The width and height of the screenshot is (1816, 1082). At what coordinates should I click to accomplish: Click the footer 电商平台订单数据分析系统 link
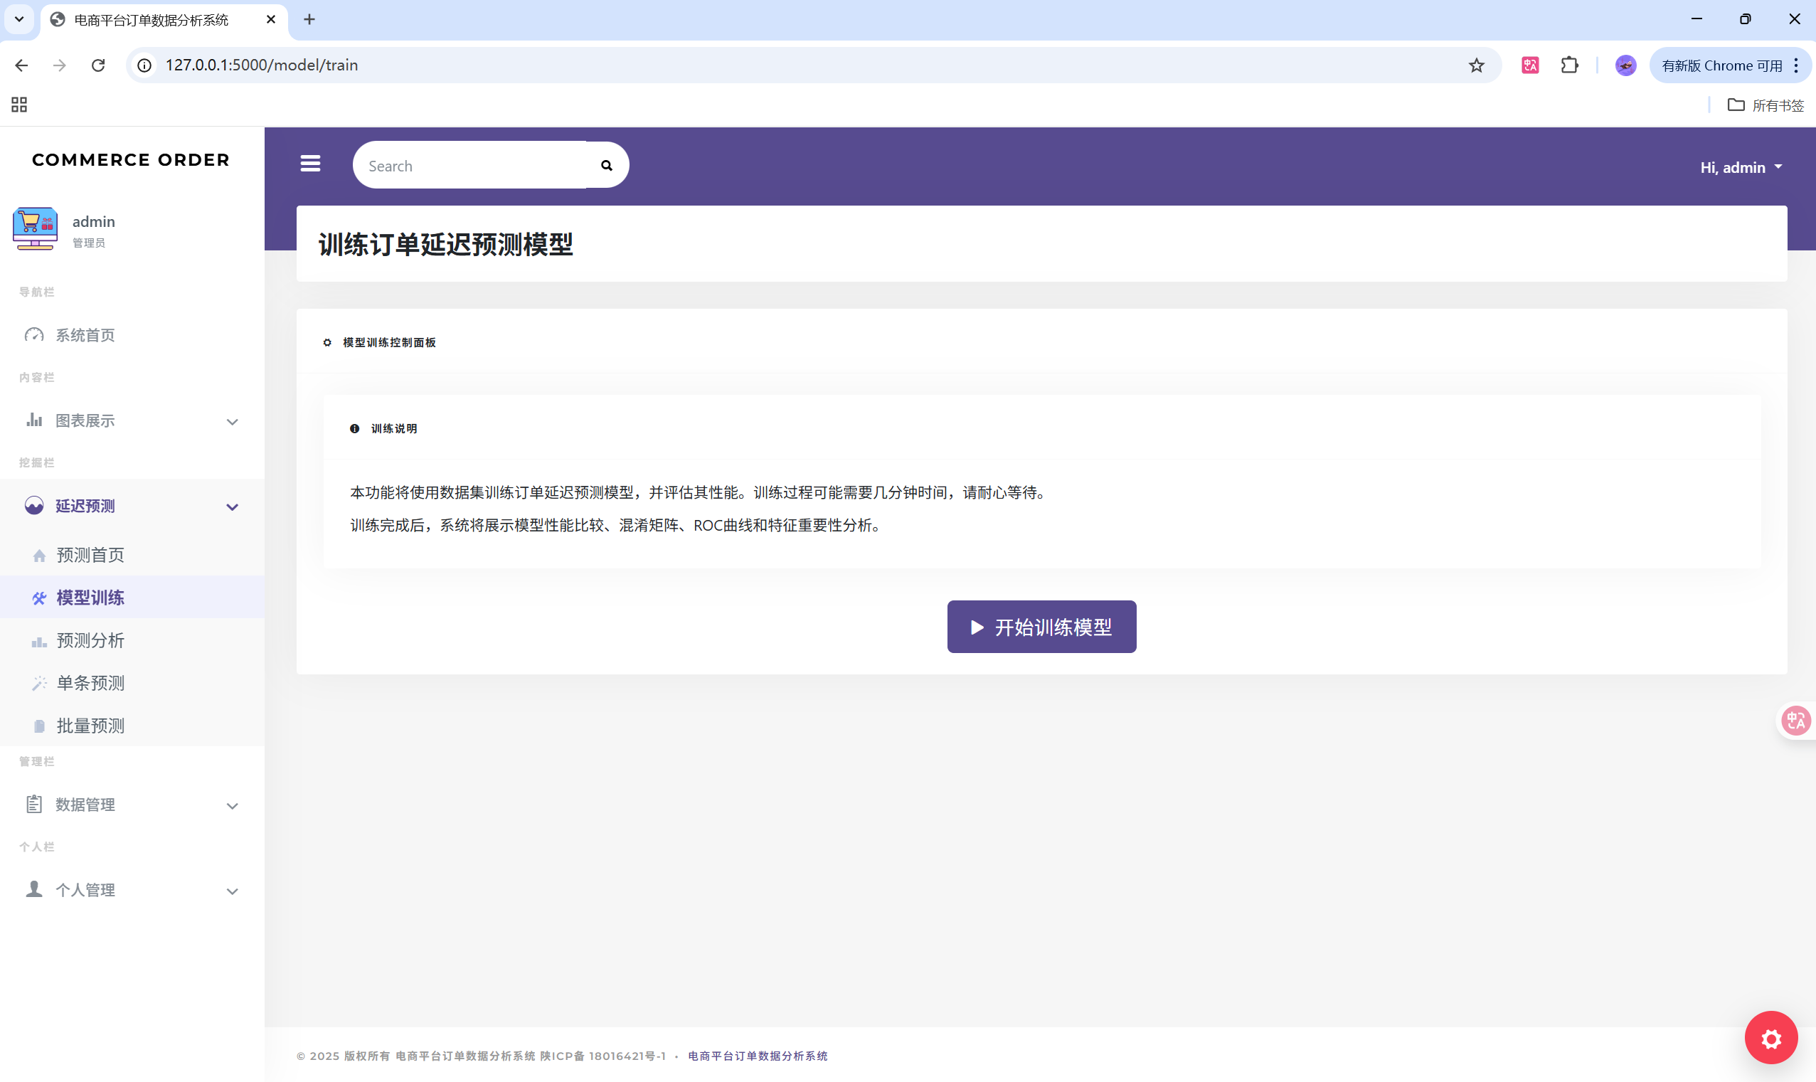click(x=758, y=1056)
